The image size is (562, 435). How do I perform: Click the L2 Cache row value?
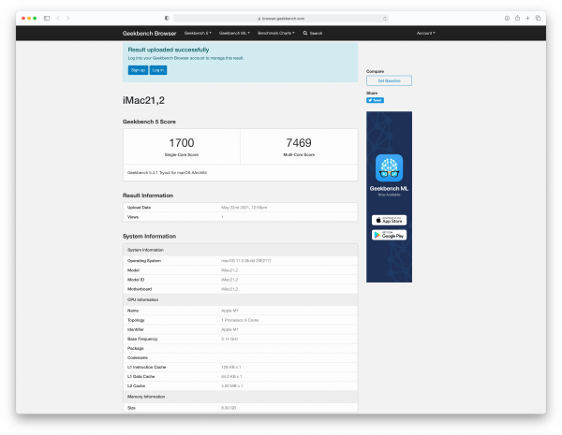point(232,386)
